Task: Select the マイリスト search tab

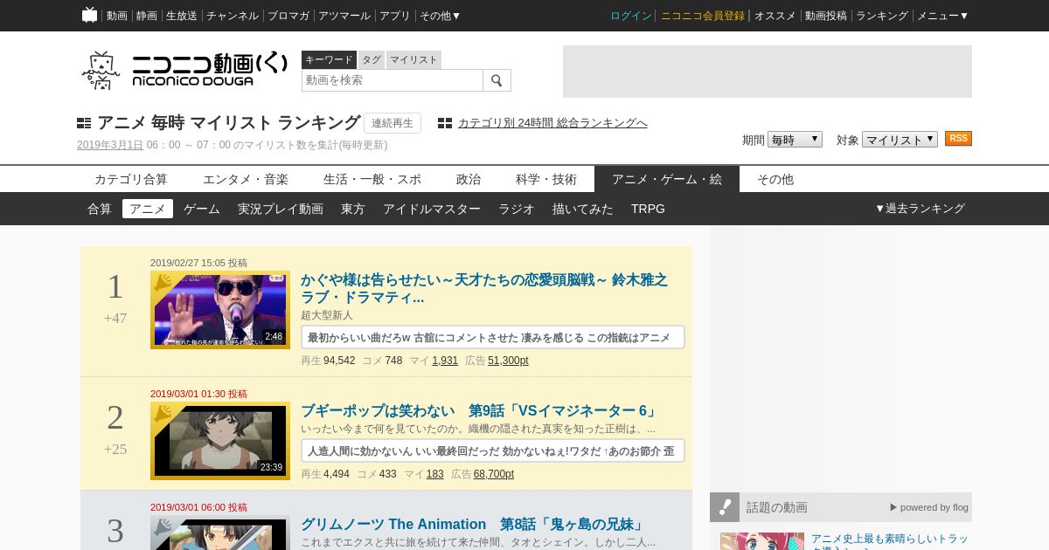Action: [413, 59]
